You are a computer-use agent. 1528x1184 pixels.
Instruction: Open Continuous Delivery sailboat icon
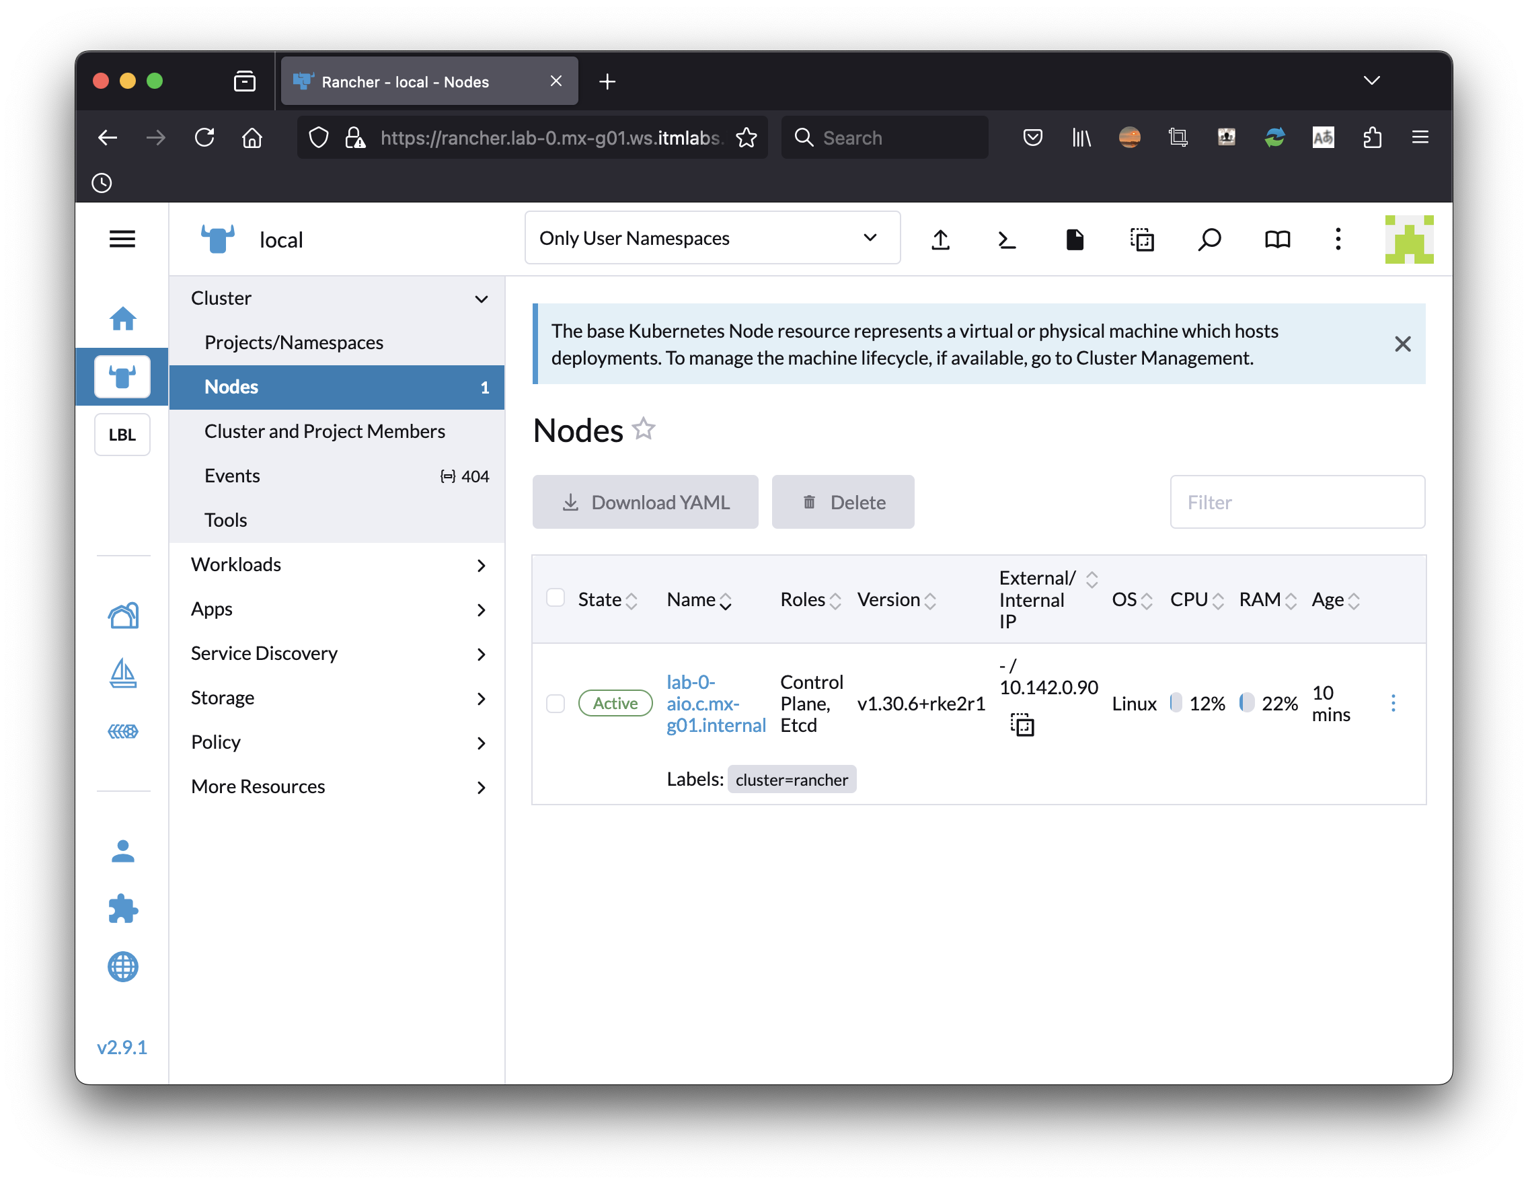[x=123, y=673]
